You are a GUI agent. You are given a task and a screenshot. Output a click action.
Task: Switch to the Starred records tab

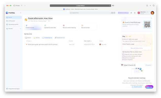tap(37, 38)
